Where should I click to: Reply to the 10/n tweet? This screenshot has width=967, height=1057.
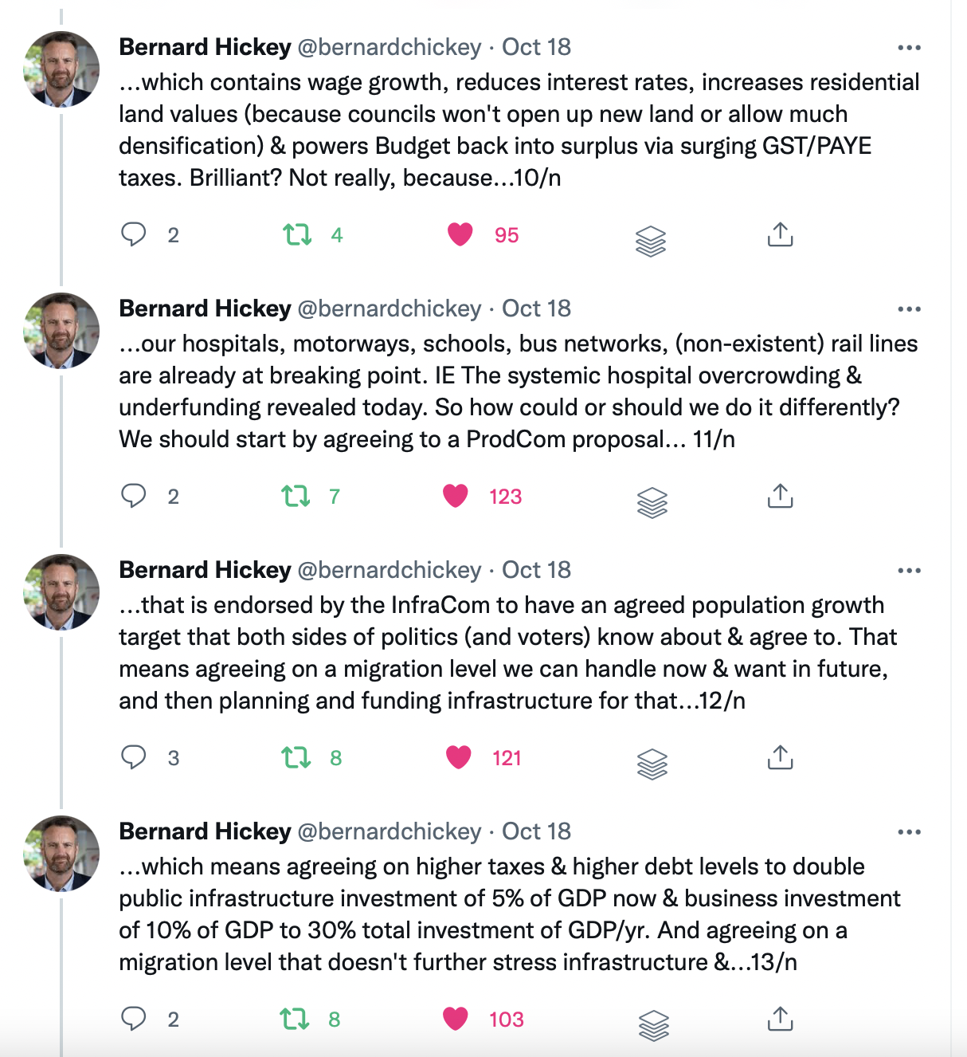pos(134,234)
